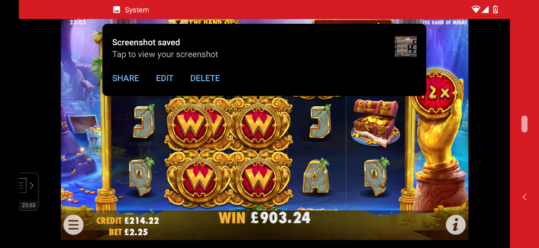Share the saved screenshot

click(x=126, y=78)
